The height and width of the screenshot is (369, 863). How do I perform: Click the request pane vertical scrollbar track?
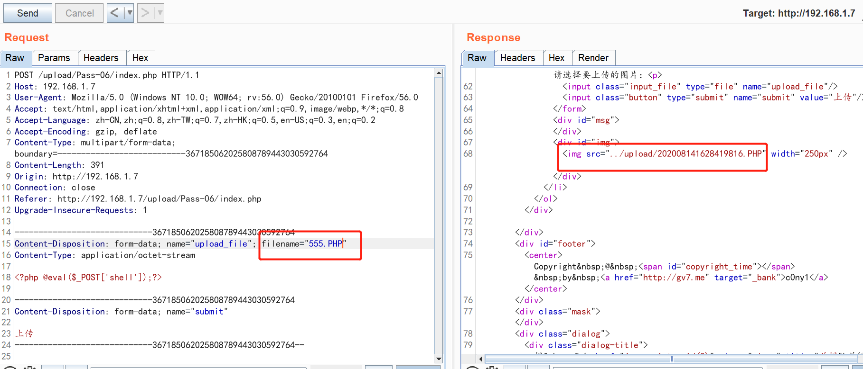(439, 216)
